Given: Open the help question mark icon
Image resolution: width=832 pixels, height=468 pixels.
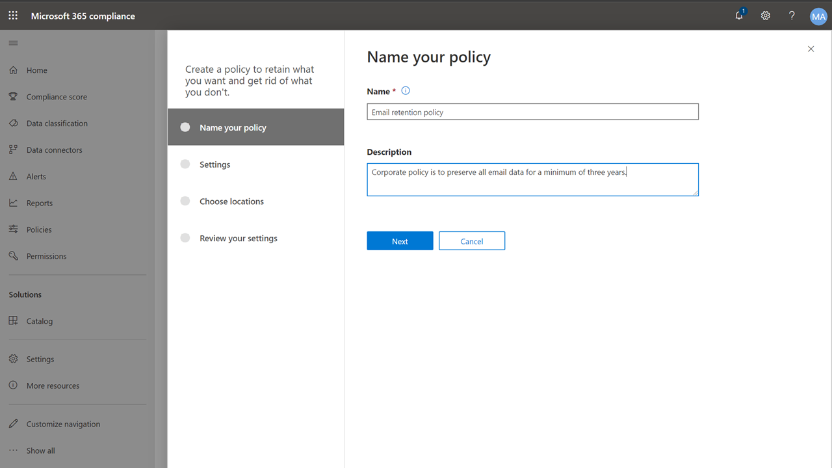Looking at the screenshot, I should tap(792, 16).
